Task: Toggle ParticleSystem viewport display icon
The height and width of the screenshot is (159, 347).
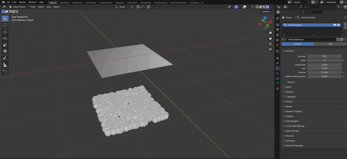Action: (x=335, y=25)
